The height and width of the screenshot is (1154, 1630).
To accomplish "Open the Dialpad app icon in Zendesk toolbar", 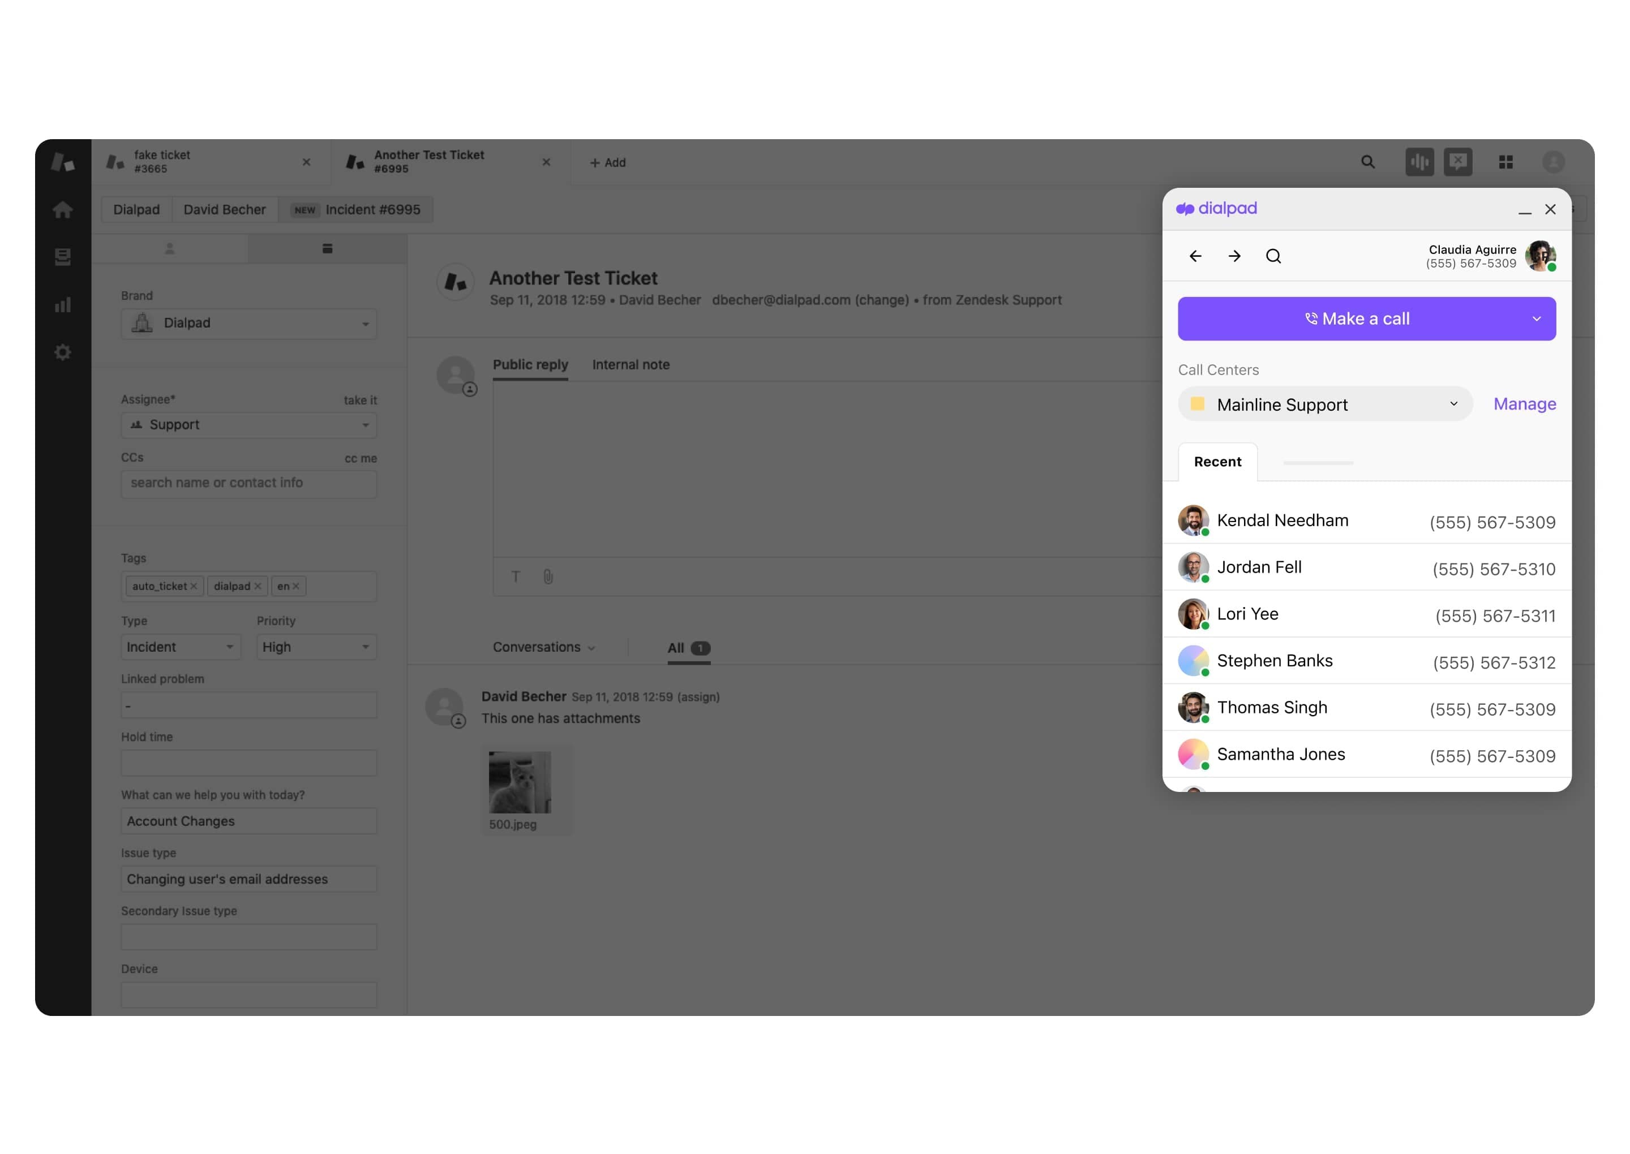I will point(1419,162).
